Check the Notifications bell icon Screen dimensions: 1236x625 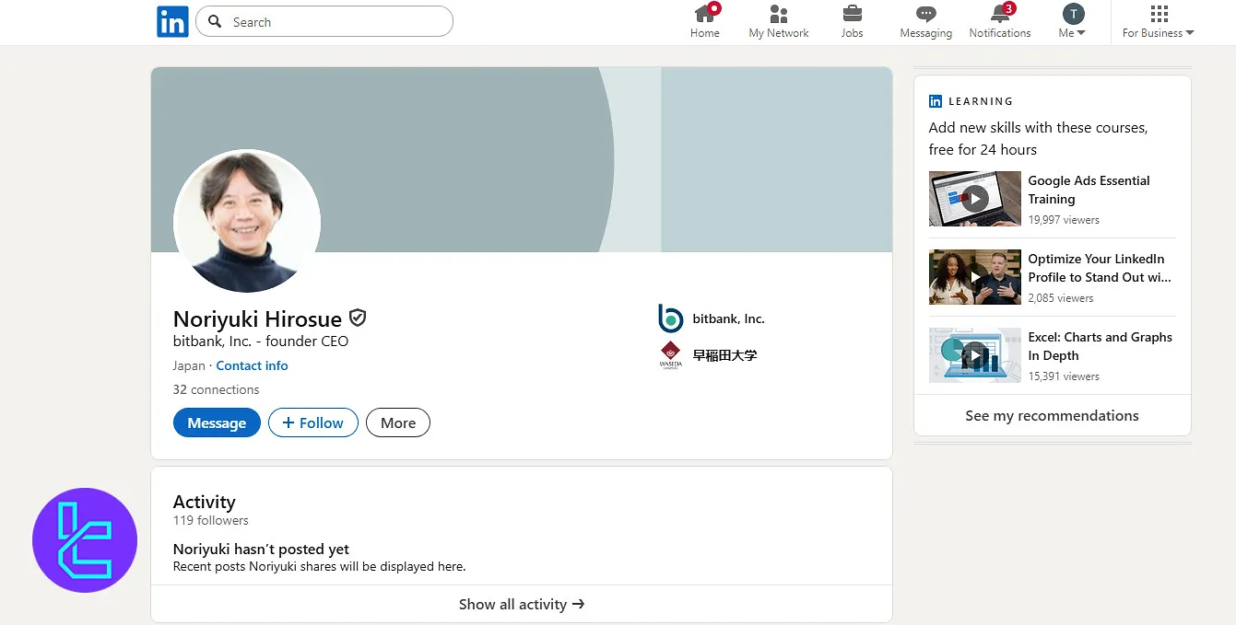[1000, 14]
